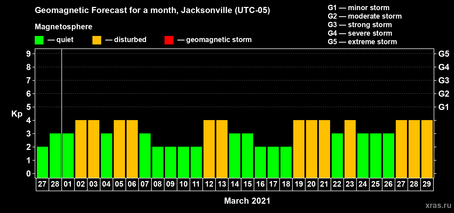Image resolution: width=454 pixels, height=213 pixels.
Task: Click the G5 label on the right axis
Action: [x=444, y=54]
